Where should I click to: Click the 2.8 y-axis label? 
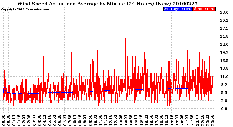click(224, 101)
